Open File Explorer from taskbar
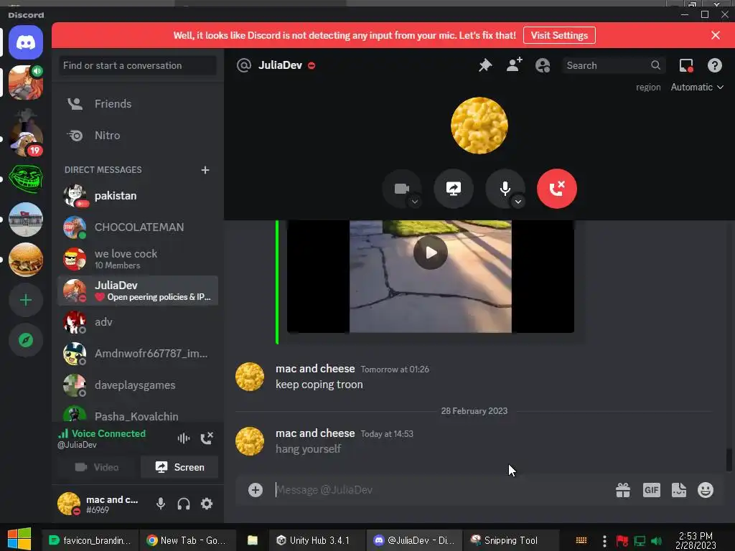 pos(252,540)
